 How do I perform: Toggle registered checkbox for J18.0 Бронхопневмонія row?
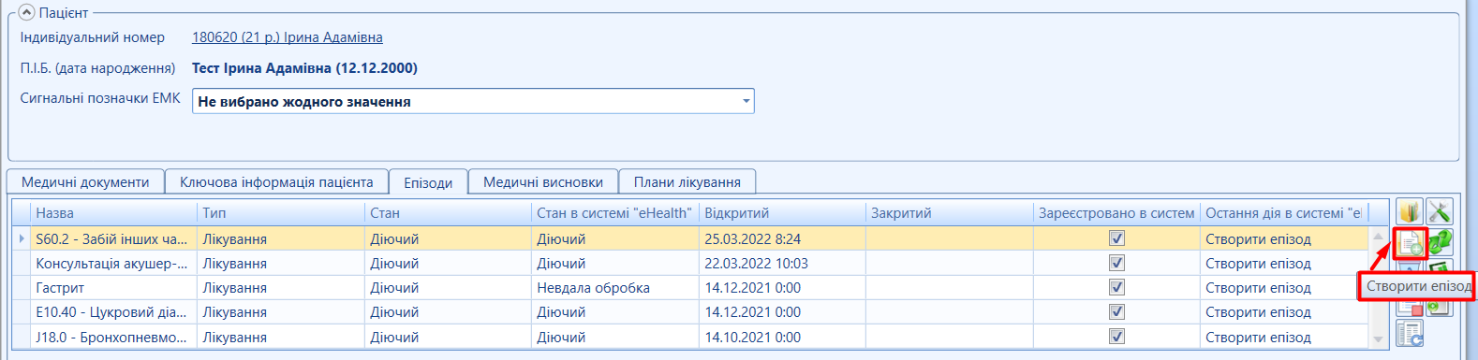tap(1116, 337)
